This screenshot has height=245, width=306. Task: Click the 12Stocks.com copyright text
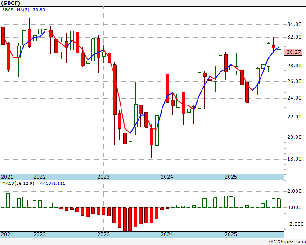pos(287,242)
